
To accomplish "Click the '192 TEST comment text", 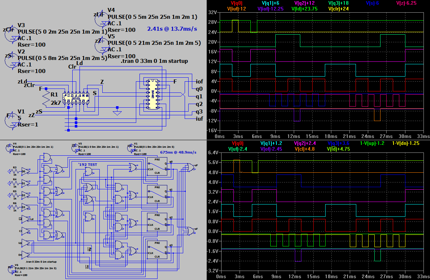I will pos(88,165).
